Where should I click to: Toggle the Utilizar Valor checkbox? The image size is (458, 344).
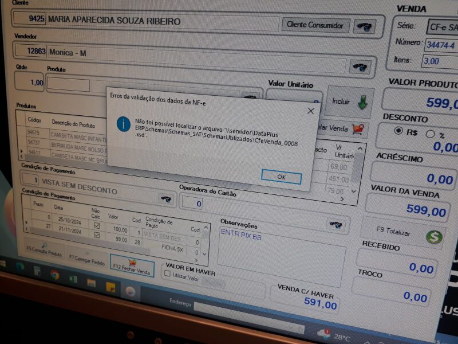167,273
